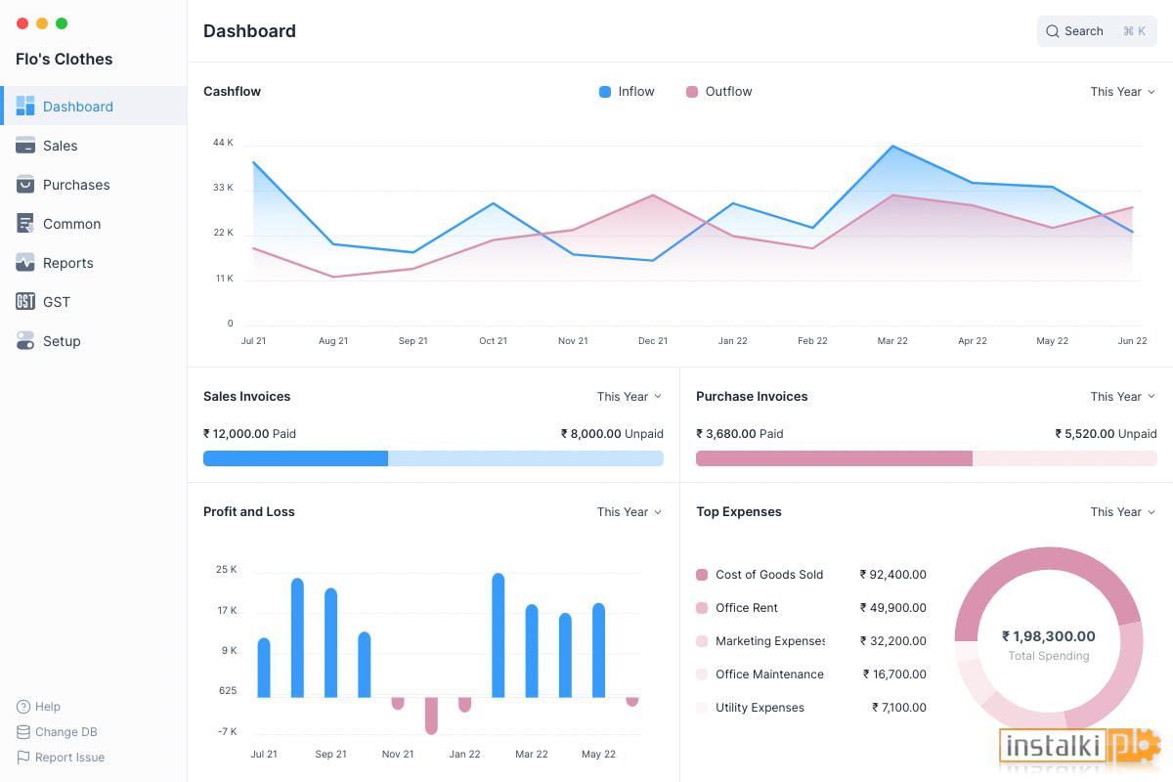This screenshot has height=782, width=1173.
Task: Change Top Expenses This Year period
Action: click(x=1123, y=511)
